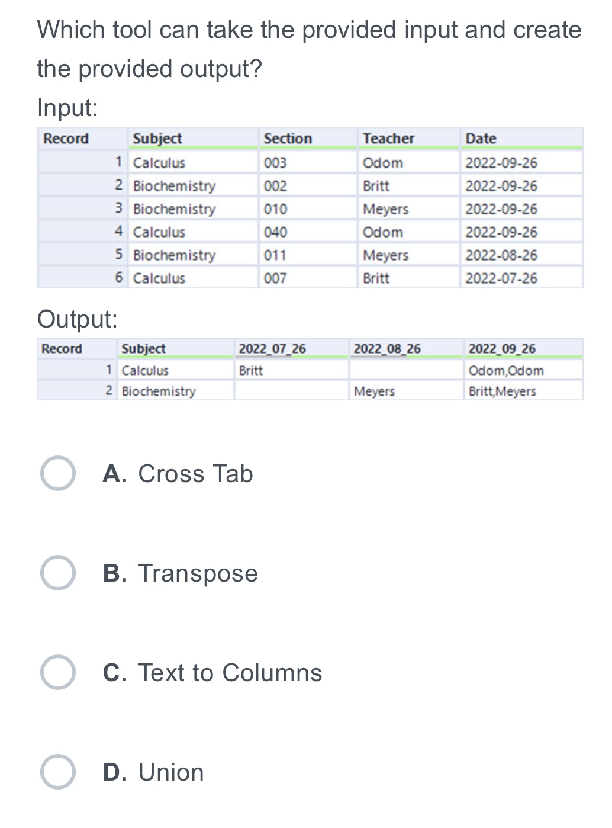Click the Transpose answer label
Image resolution: width=612 pixels, height=828 pixels.
click(181, 573)
